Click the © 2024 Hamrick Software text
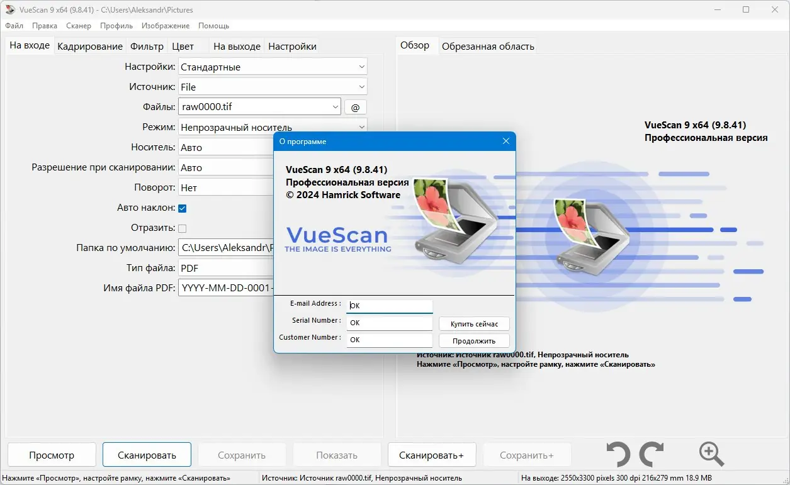 point(343,195)
